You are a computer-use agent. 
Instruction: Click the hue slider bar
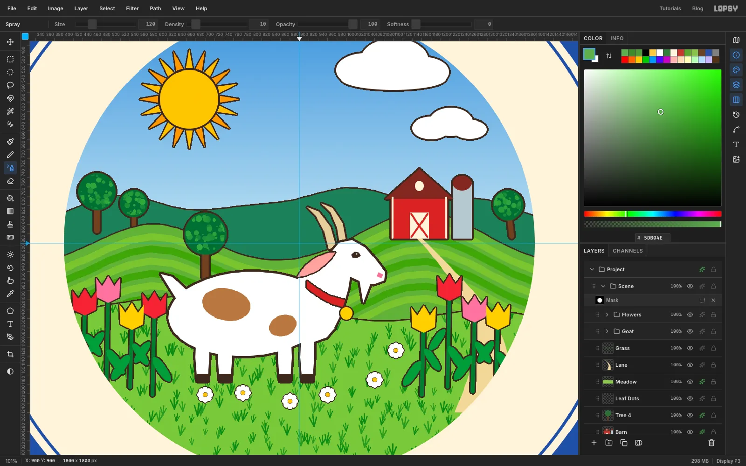(x=653, y=214)
